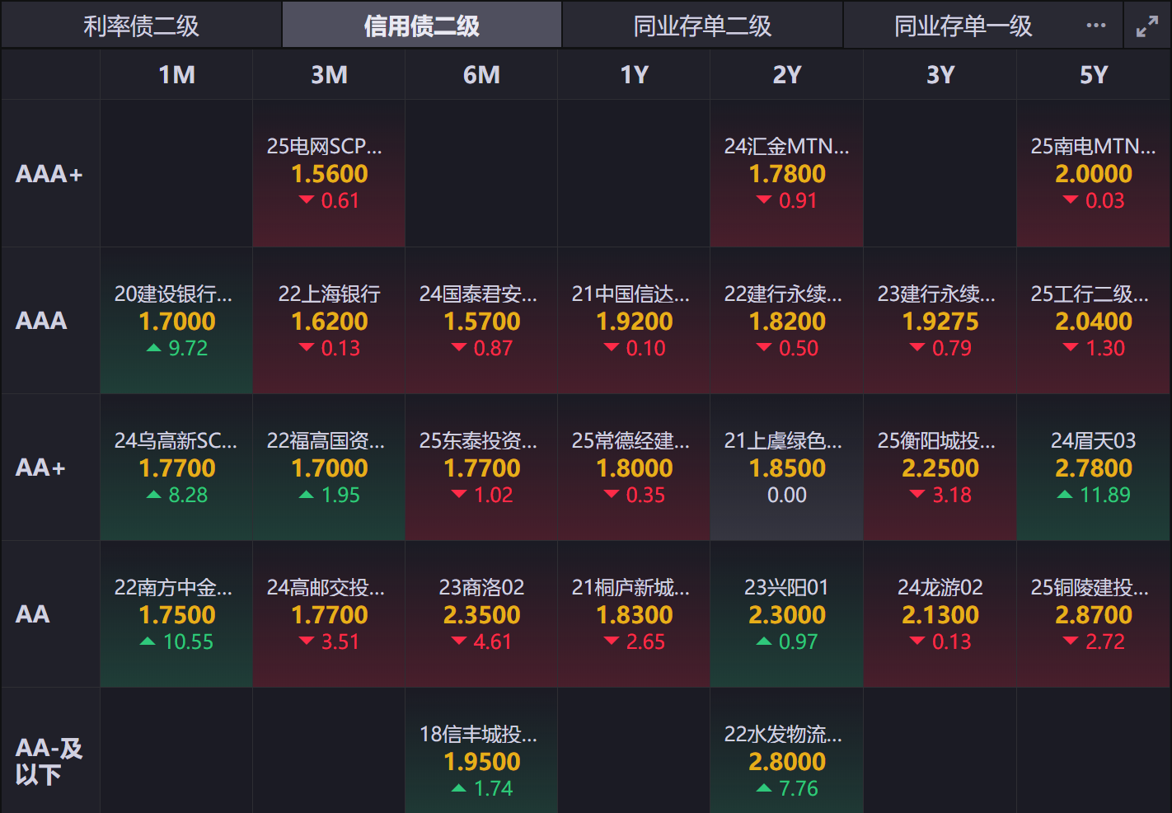This screenshot has height=813, width=1172.
Task: Open 25电网SCP bond cell at 1.5600
Action: coord(329,174)
